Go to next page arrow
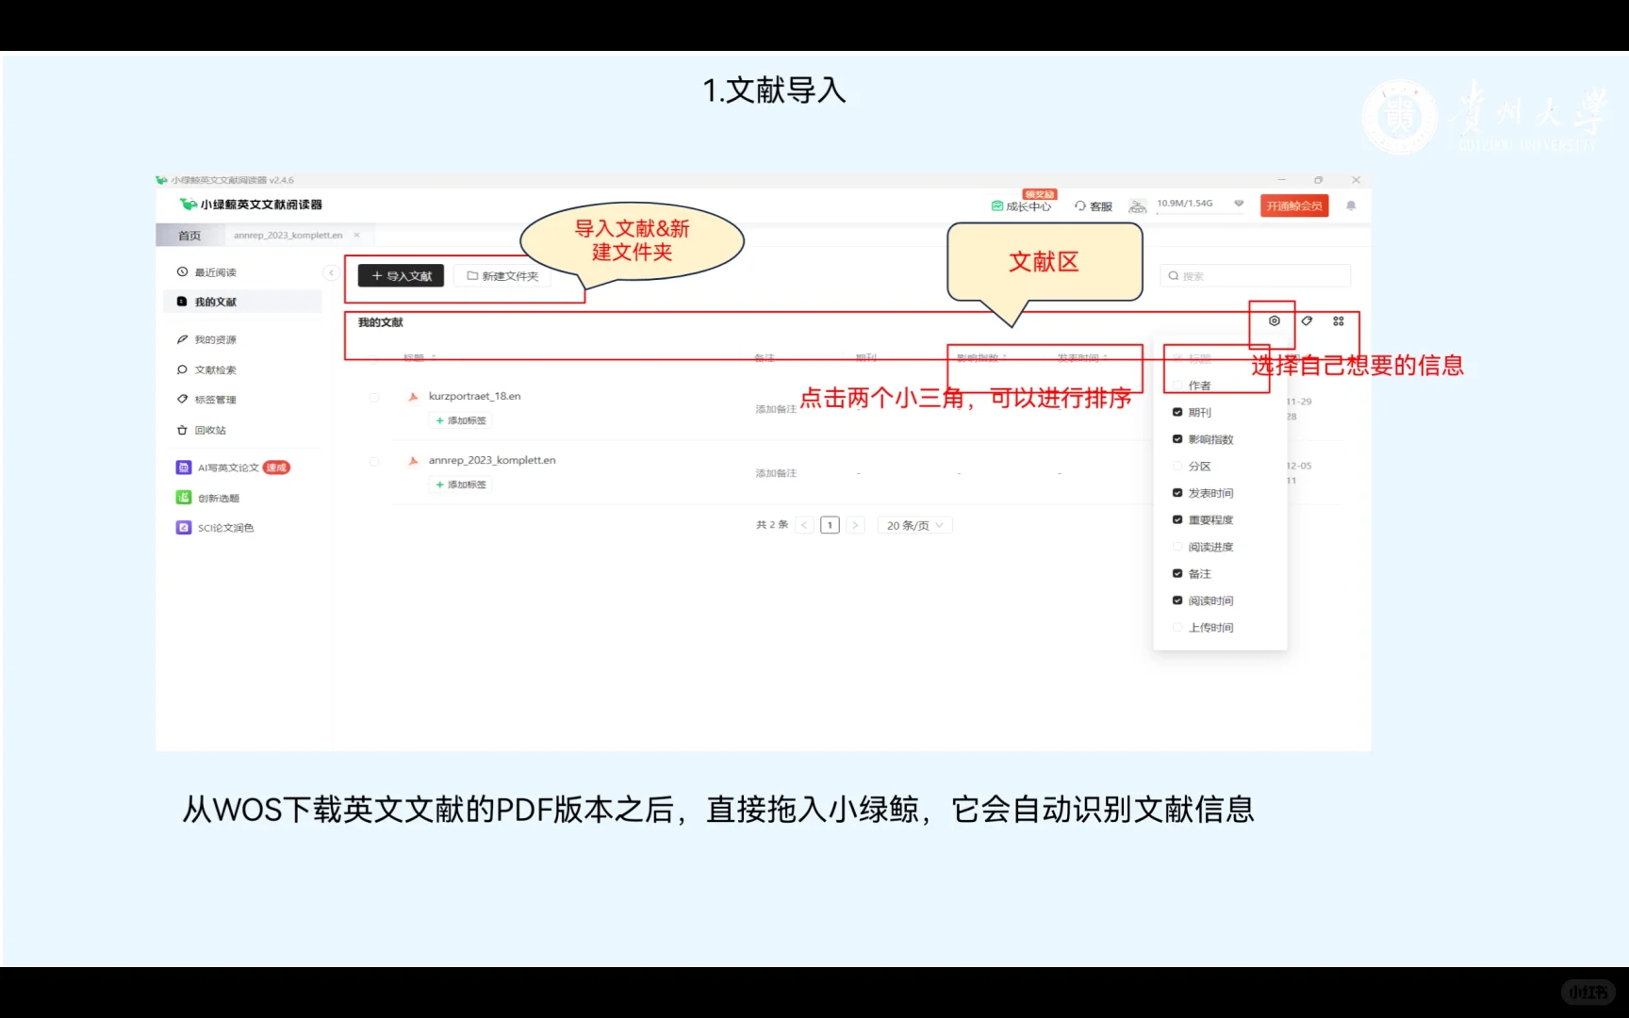The image size is (1629, 1018). coord(855,525)
